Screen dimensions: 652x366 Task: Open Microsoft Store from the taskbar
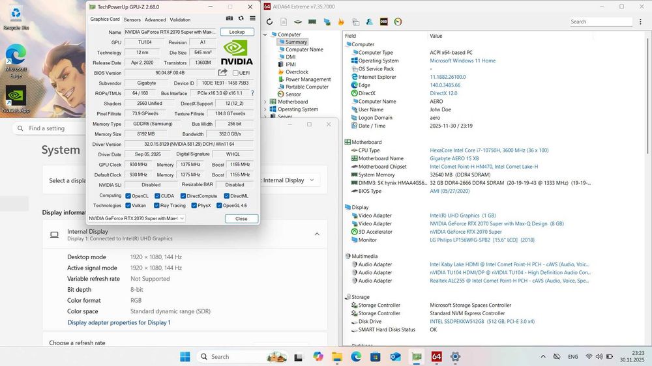[375, 356]
